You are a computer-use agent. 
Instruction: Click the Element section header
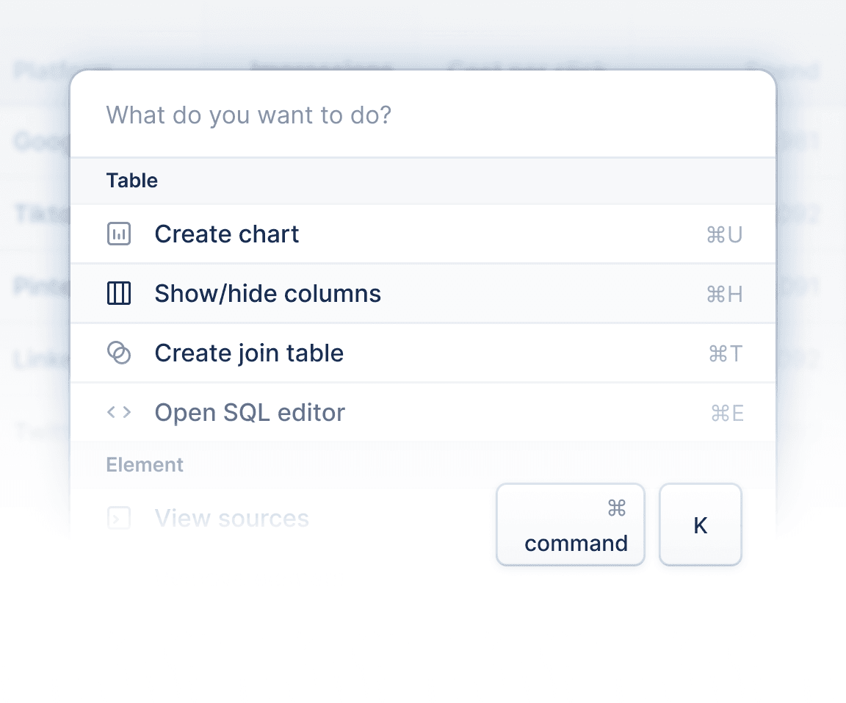click(145, 465)
